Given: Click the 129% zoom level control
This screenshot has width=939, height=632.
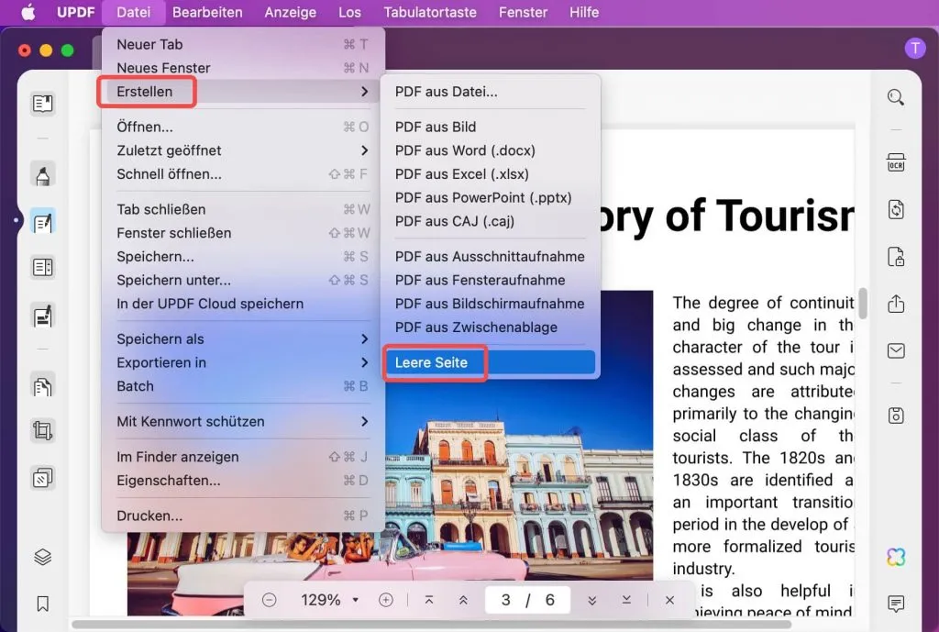Looking at the screenshot, I should coord(322,599).
